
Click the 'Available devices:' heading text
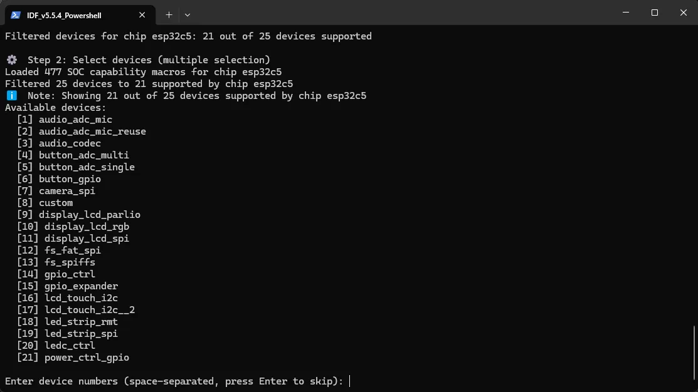pyautogui.click(x=56, y=108)
